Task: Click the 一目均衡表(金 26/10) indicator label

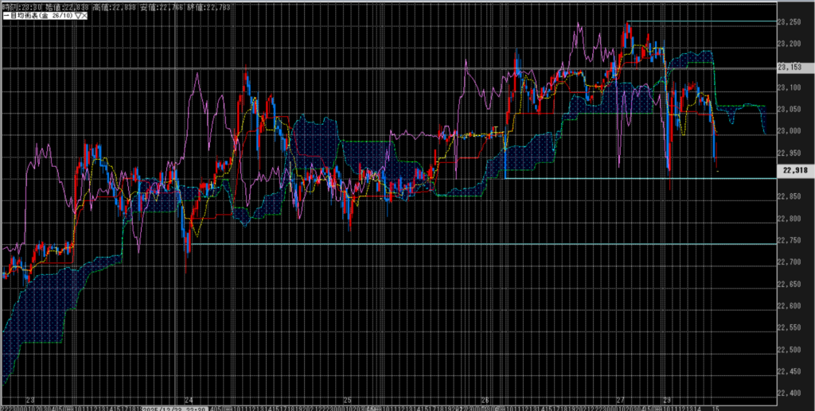Action: (x=40, y=15)
